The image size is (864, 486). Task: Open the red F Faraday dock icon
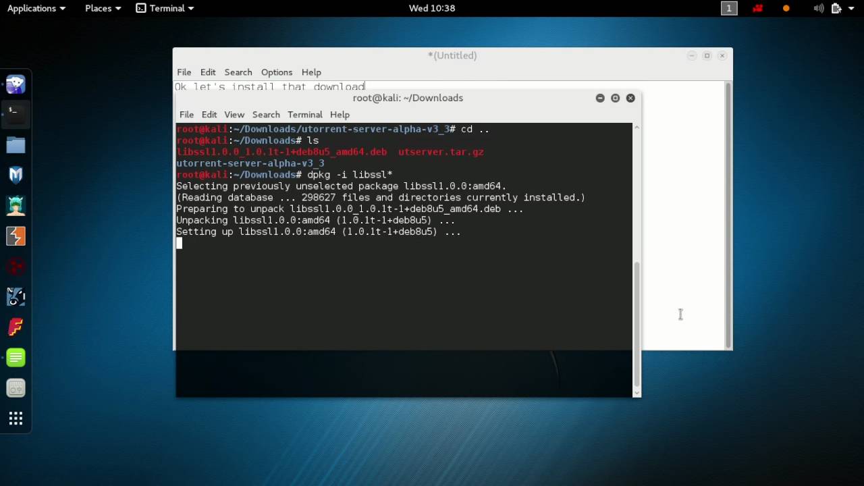16,327
